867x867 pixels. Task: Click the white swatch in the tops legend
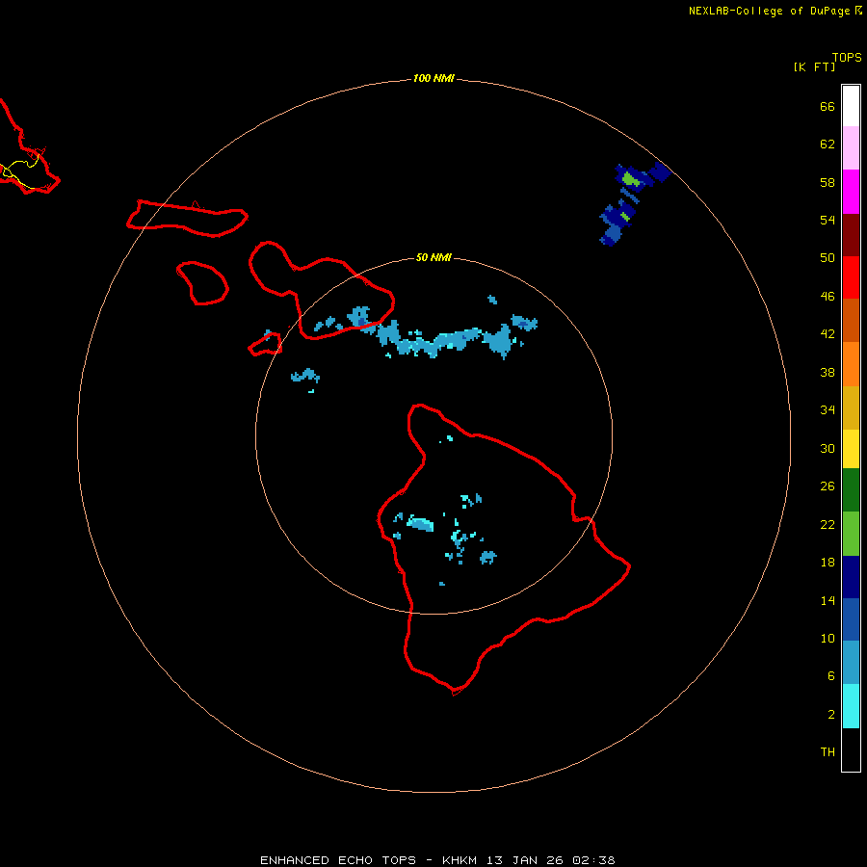[x=851, y=106]
